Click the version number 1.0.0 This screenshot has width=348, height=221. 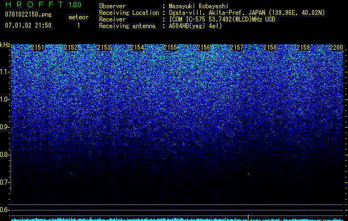(x=75, y=4)
